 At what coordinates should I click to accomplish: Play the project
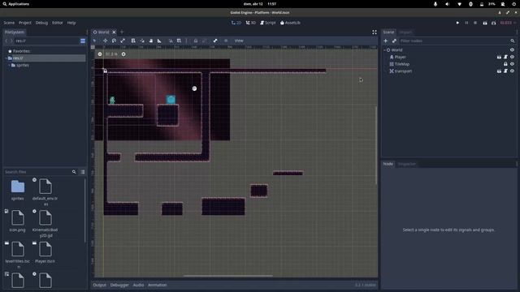(457, 23)
